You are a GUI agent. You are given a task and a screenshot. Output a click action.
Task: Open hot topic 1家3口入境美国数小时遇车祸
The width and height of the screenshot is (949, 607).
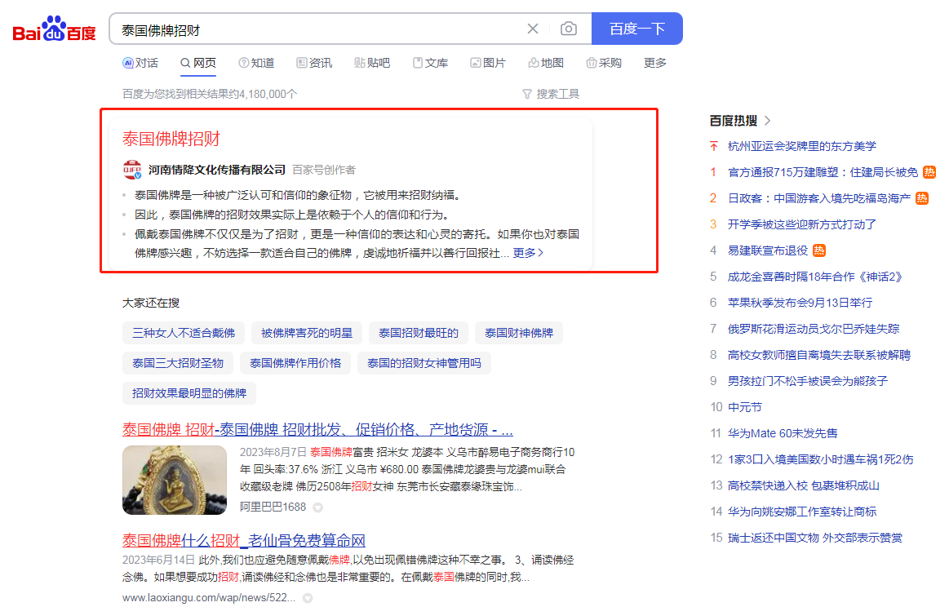tap(820, 459)
